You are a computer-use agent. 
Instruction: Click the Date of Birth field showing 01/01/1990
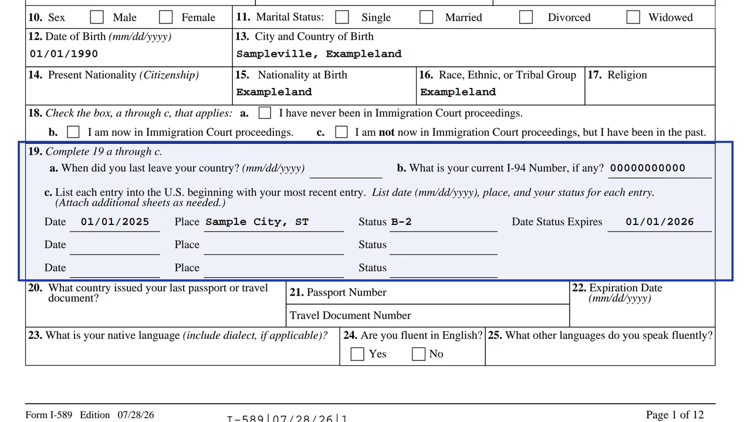pyautogui.click(x=129, y=54)
